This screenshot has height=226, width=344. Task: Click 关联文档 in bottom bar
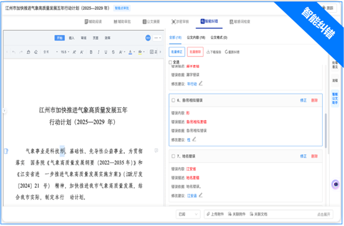(258, 214)
